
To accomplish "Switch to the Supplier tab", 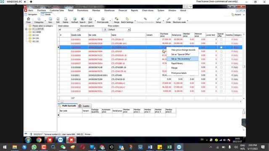I will pyautogui.click(x=84, y=106).
